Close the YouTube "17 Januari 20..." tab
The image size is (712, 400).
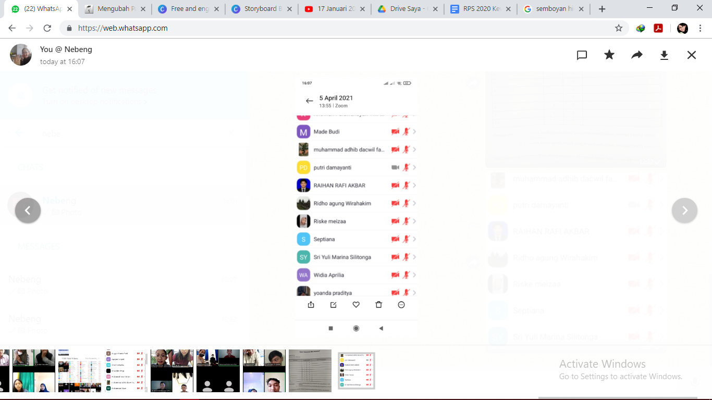point(362,9)
